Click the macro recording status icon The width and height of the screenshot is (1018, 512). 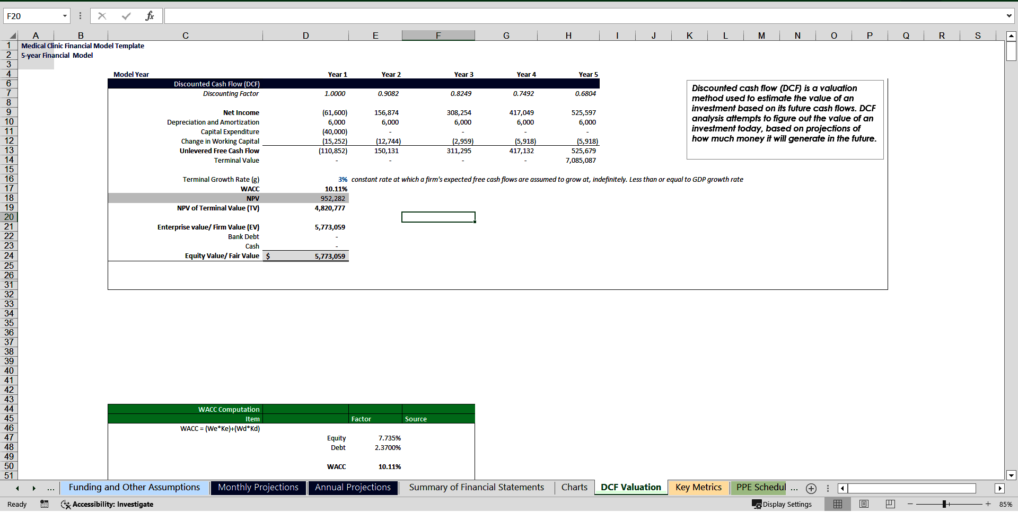45,504
